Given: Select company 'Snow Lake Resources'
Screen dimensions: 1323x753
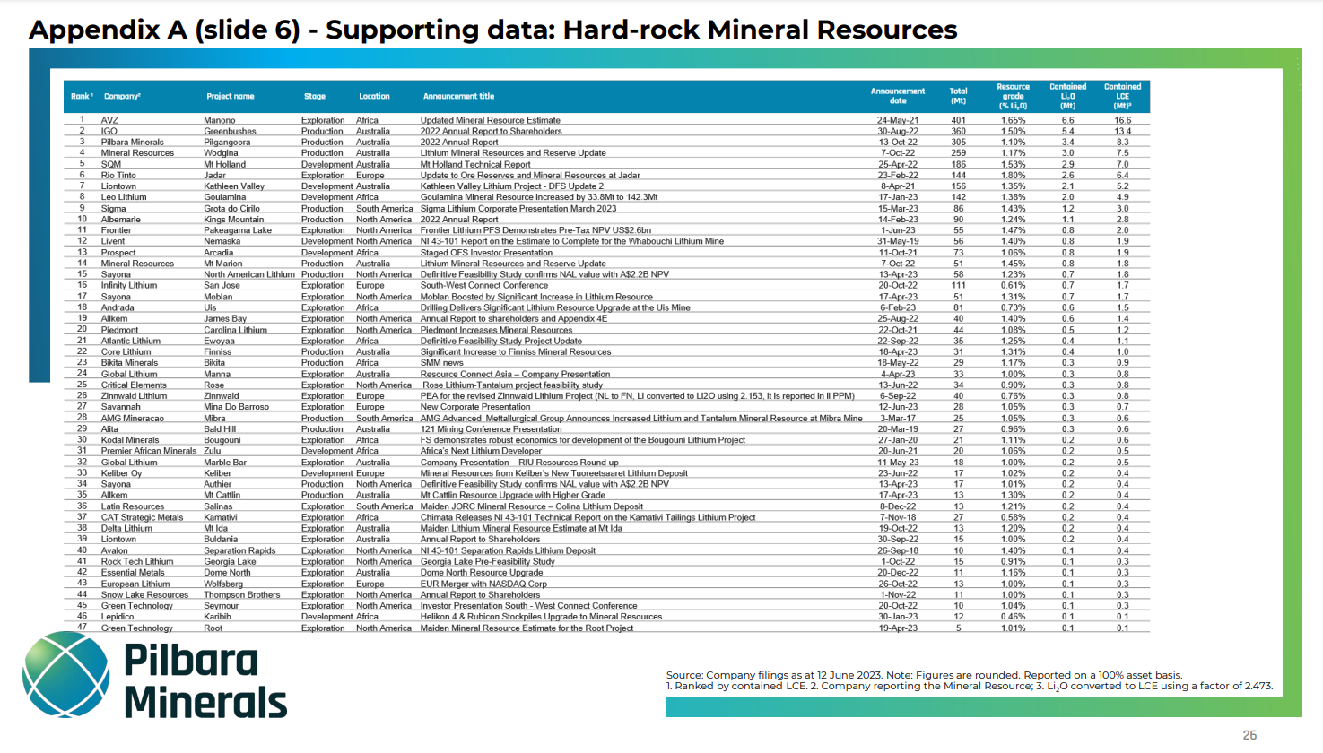Looking at the screenshot, I should click(x=145, y=594).
